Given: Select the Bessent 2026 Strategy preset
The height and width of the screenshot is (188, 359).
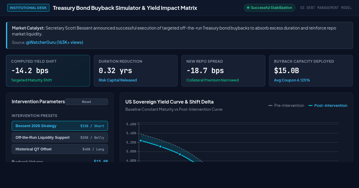Looking at the screenshot, I should tap(60, 126).
